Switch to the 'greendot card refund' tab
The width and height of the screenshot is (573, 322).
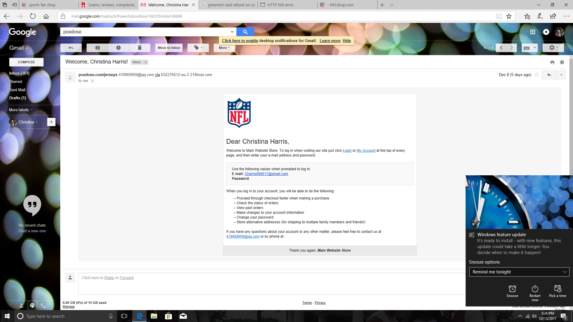[228, 5]
